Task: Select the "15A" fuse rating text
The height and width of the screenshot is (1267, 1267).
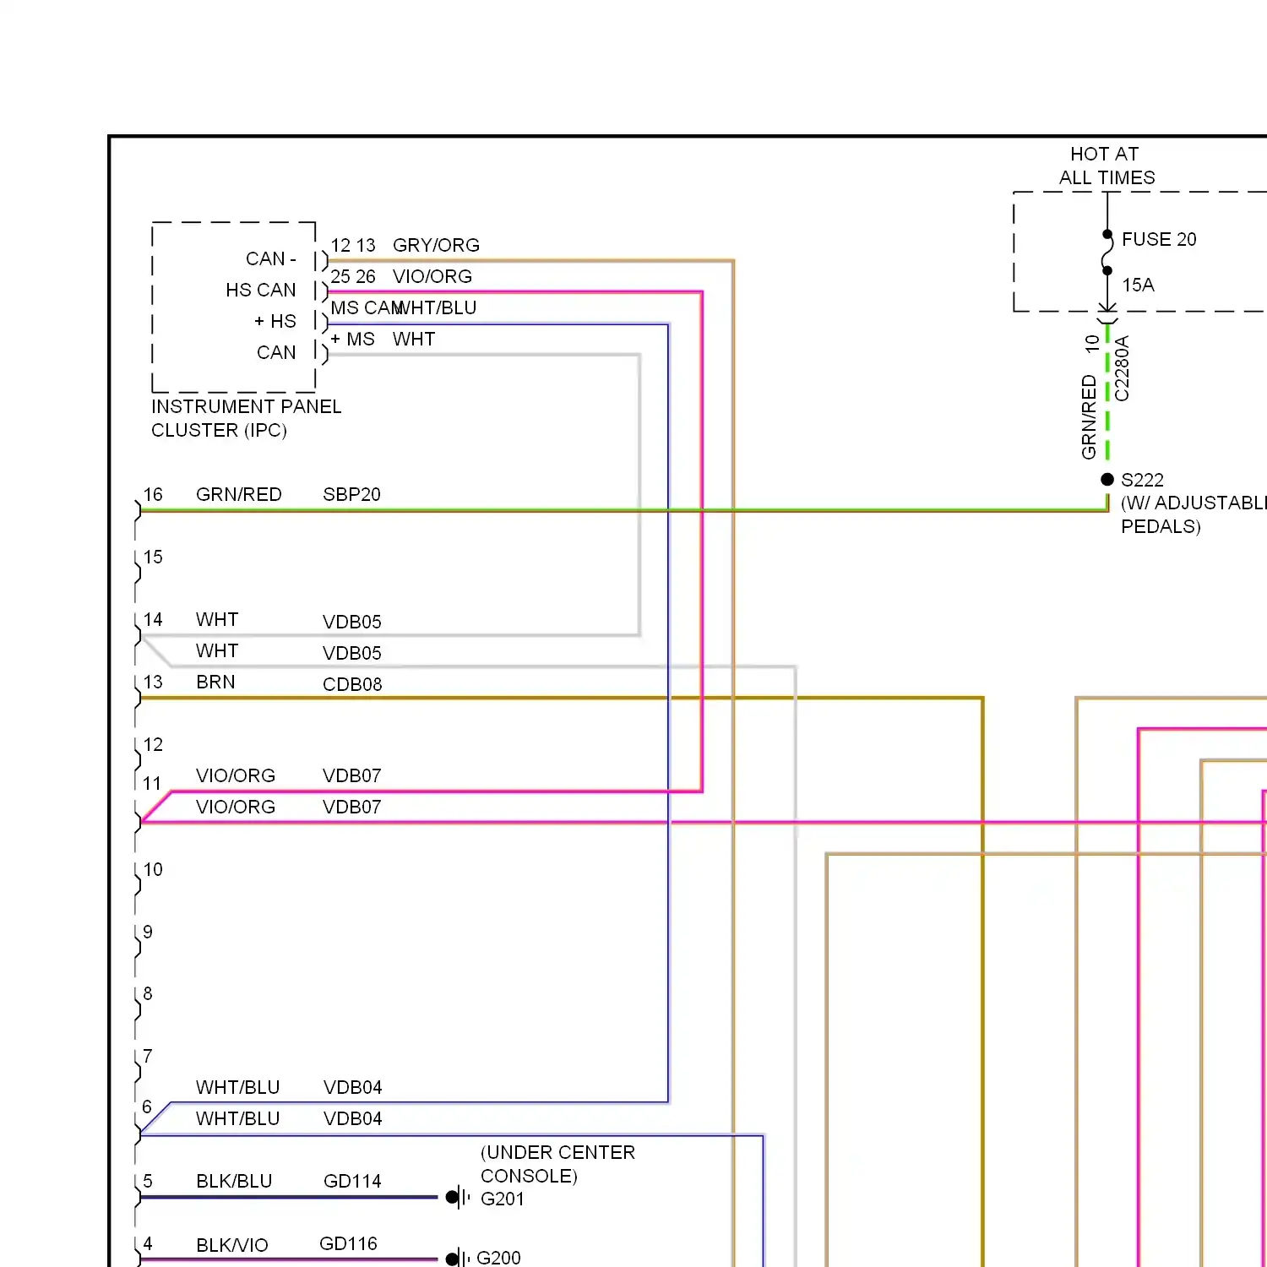Action: pos(1138,285)
